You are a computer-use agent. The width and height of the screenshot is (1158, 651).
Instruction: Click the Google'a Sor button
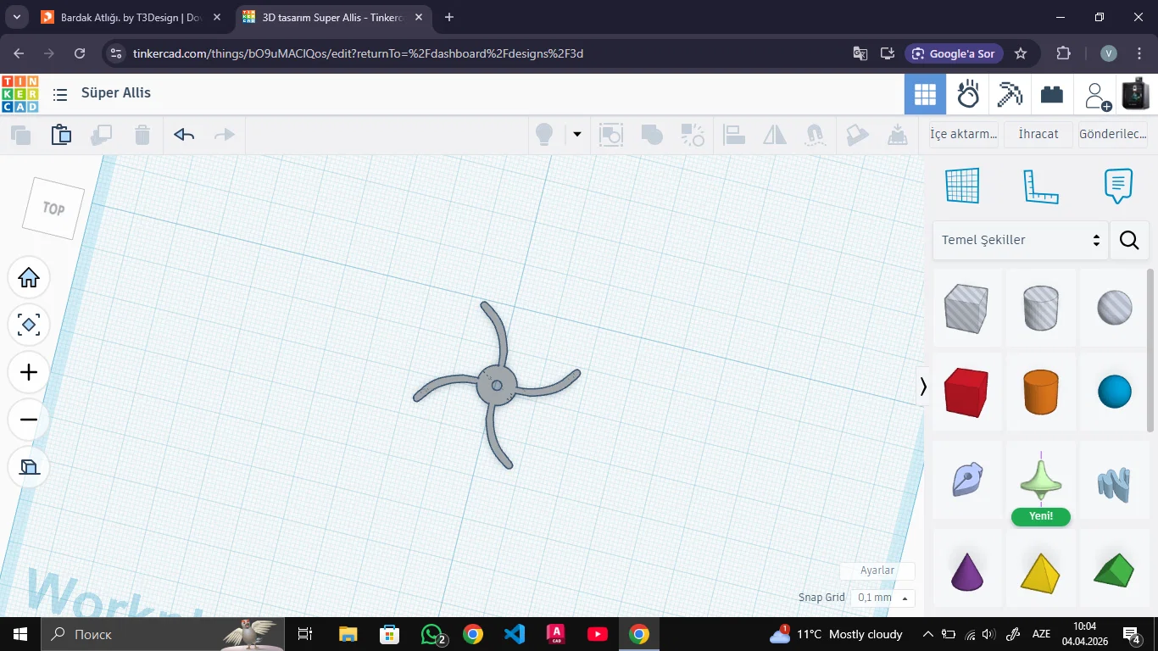pyautogui.click(x=954, y=53)
